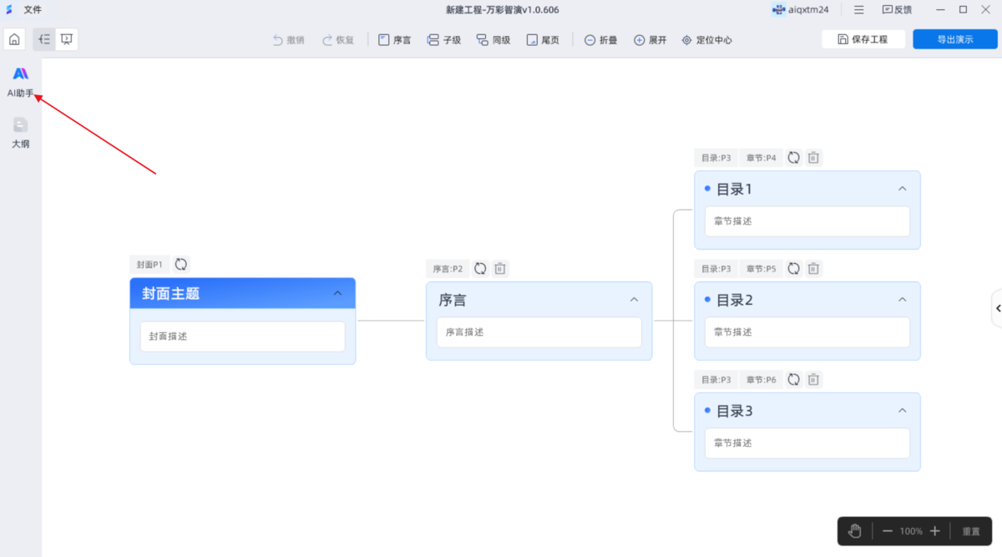Click the 封面描述 description field

(x=242, y=337)
